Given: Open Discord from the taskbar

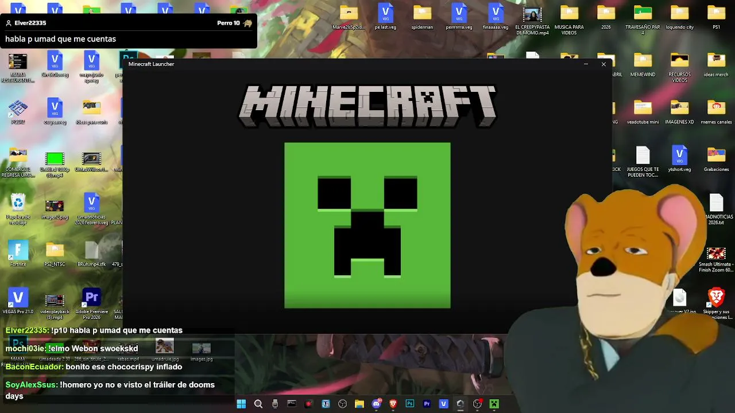Looking at the screenshot, I should pyautogui.click(x=377, y=404).
